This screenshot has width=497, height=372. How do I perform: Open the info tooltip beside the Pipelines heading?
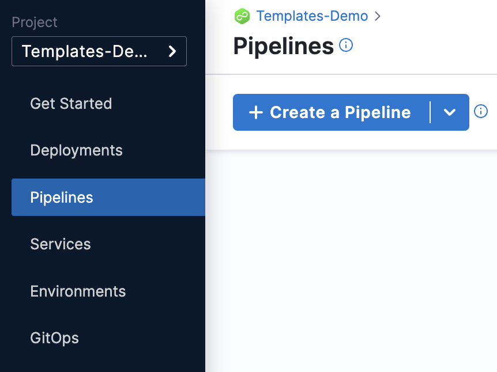(345, 45)
